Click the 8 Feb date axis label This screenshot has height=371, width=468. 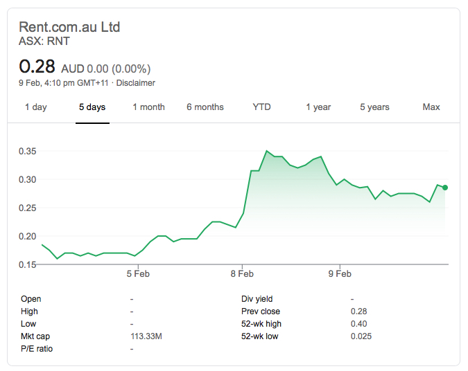click(x=242, y=274)
